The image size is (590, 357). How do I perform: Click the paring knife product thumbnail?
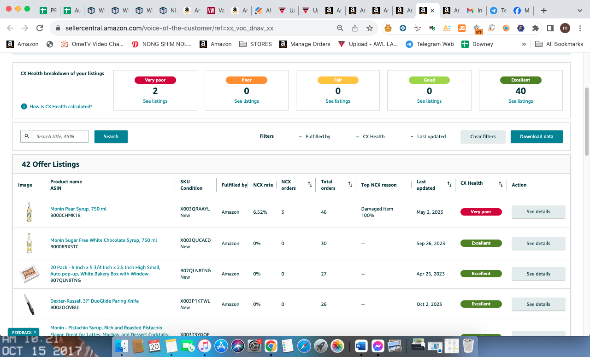[x=29, y=304]
